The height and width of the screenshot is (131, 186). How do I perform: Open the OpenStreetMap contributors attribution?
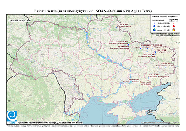pos(160,122)
